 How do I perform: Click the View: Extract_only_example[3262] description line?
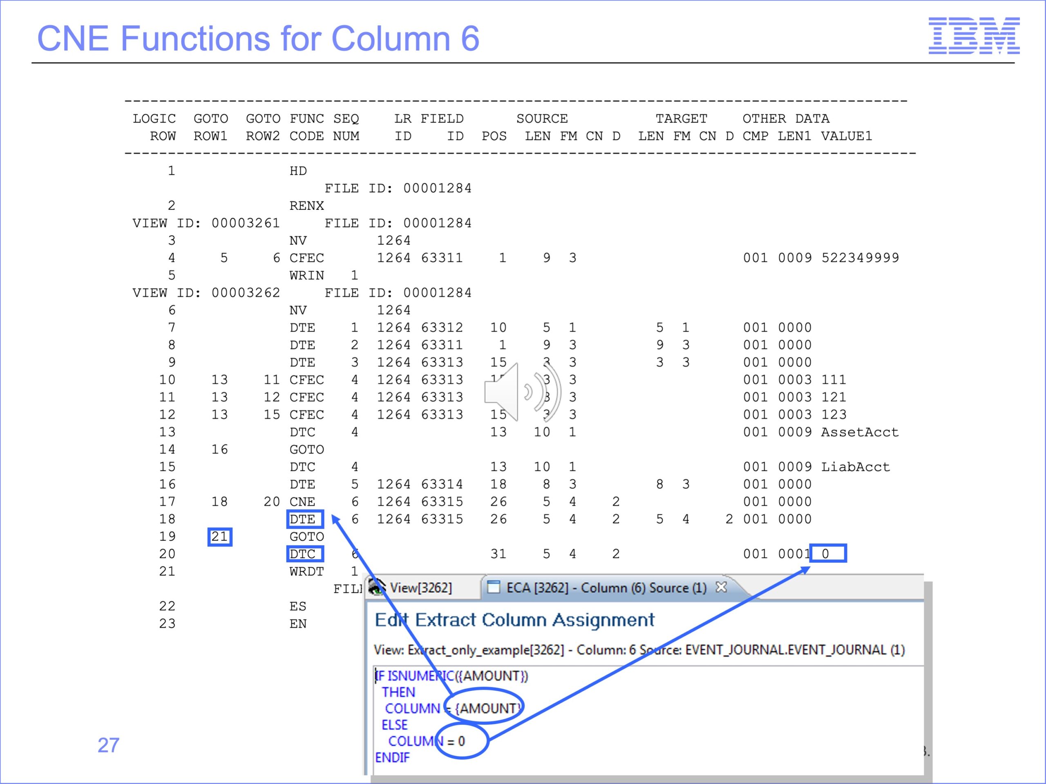[x=639, y=650]
